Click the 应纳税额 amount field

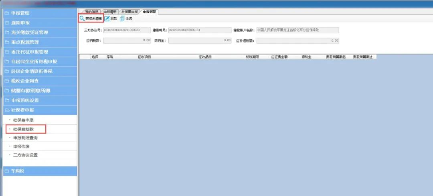(127, 40)
